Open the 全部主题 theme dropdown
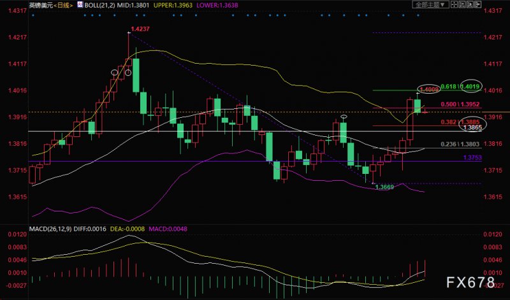Viewport: 510px width, 300px height. point(431,4)
